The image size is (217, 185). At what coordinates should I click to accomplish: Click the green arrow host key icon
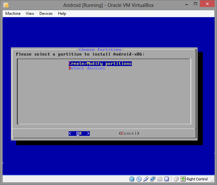[183, 179]
